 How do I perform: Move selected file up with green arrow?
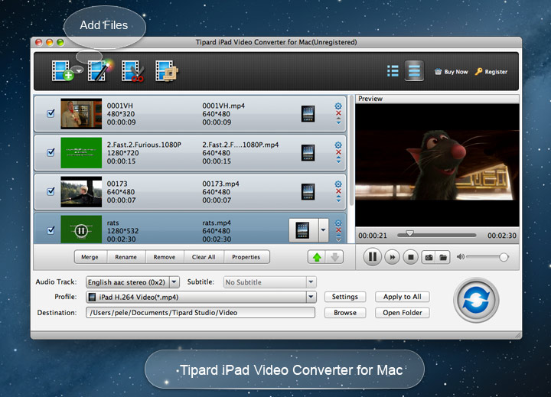click(x=317, y=257)
